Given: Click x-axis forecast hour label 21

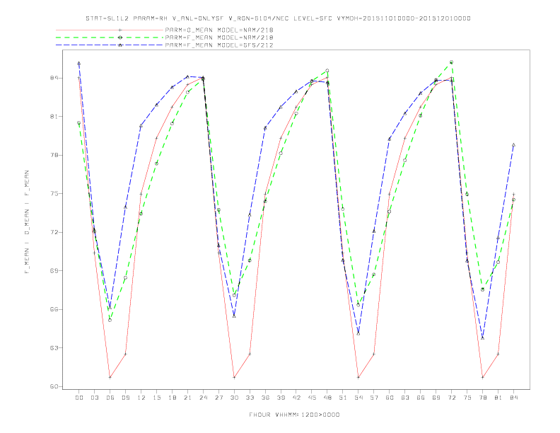Looking at the screenshot, I should point(187,398).
